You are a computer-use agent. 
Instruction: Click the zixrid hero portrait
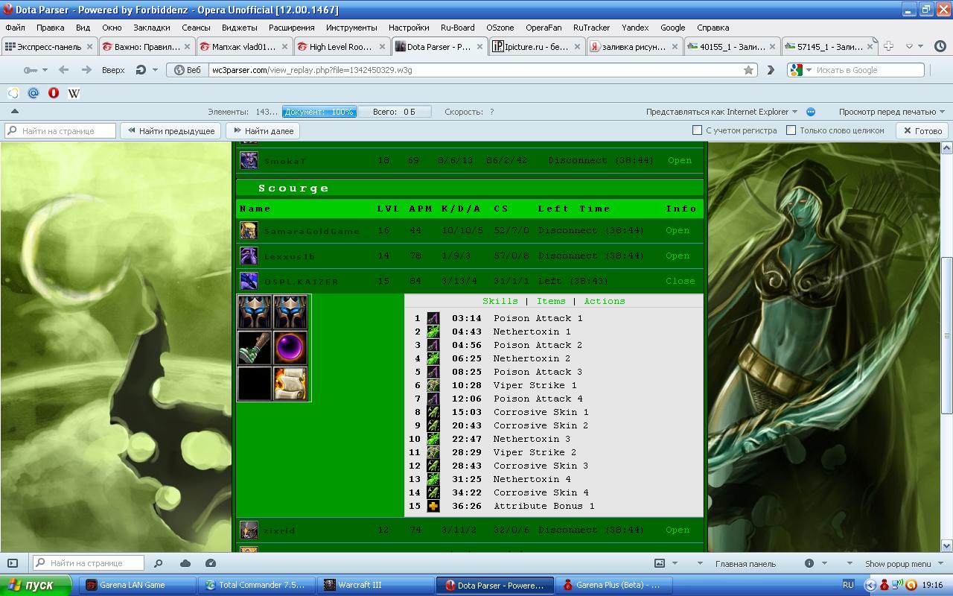coord(249,530)
